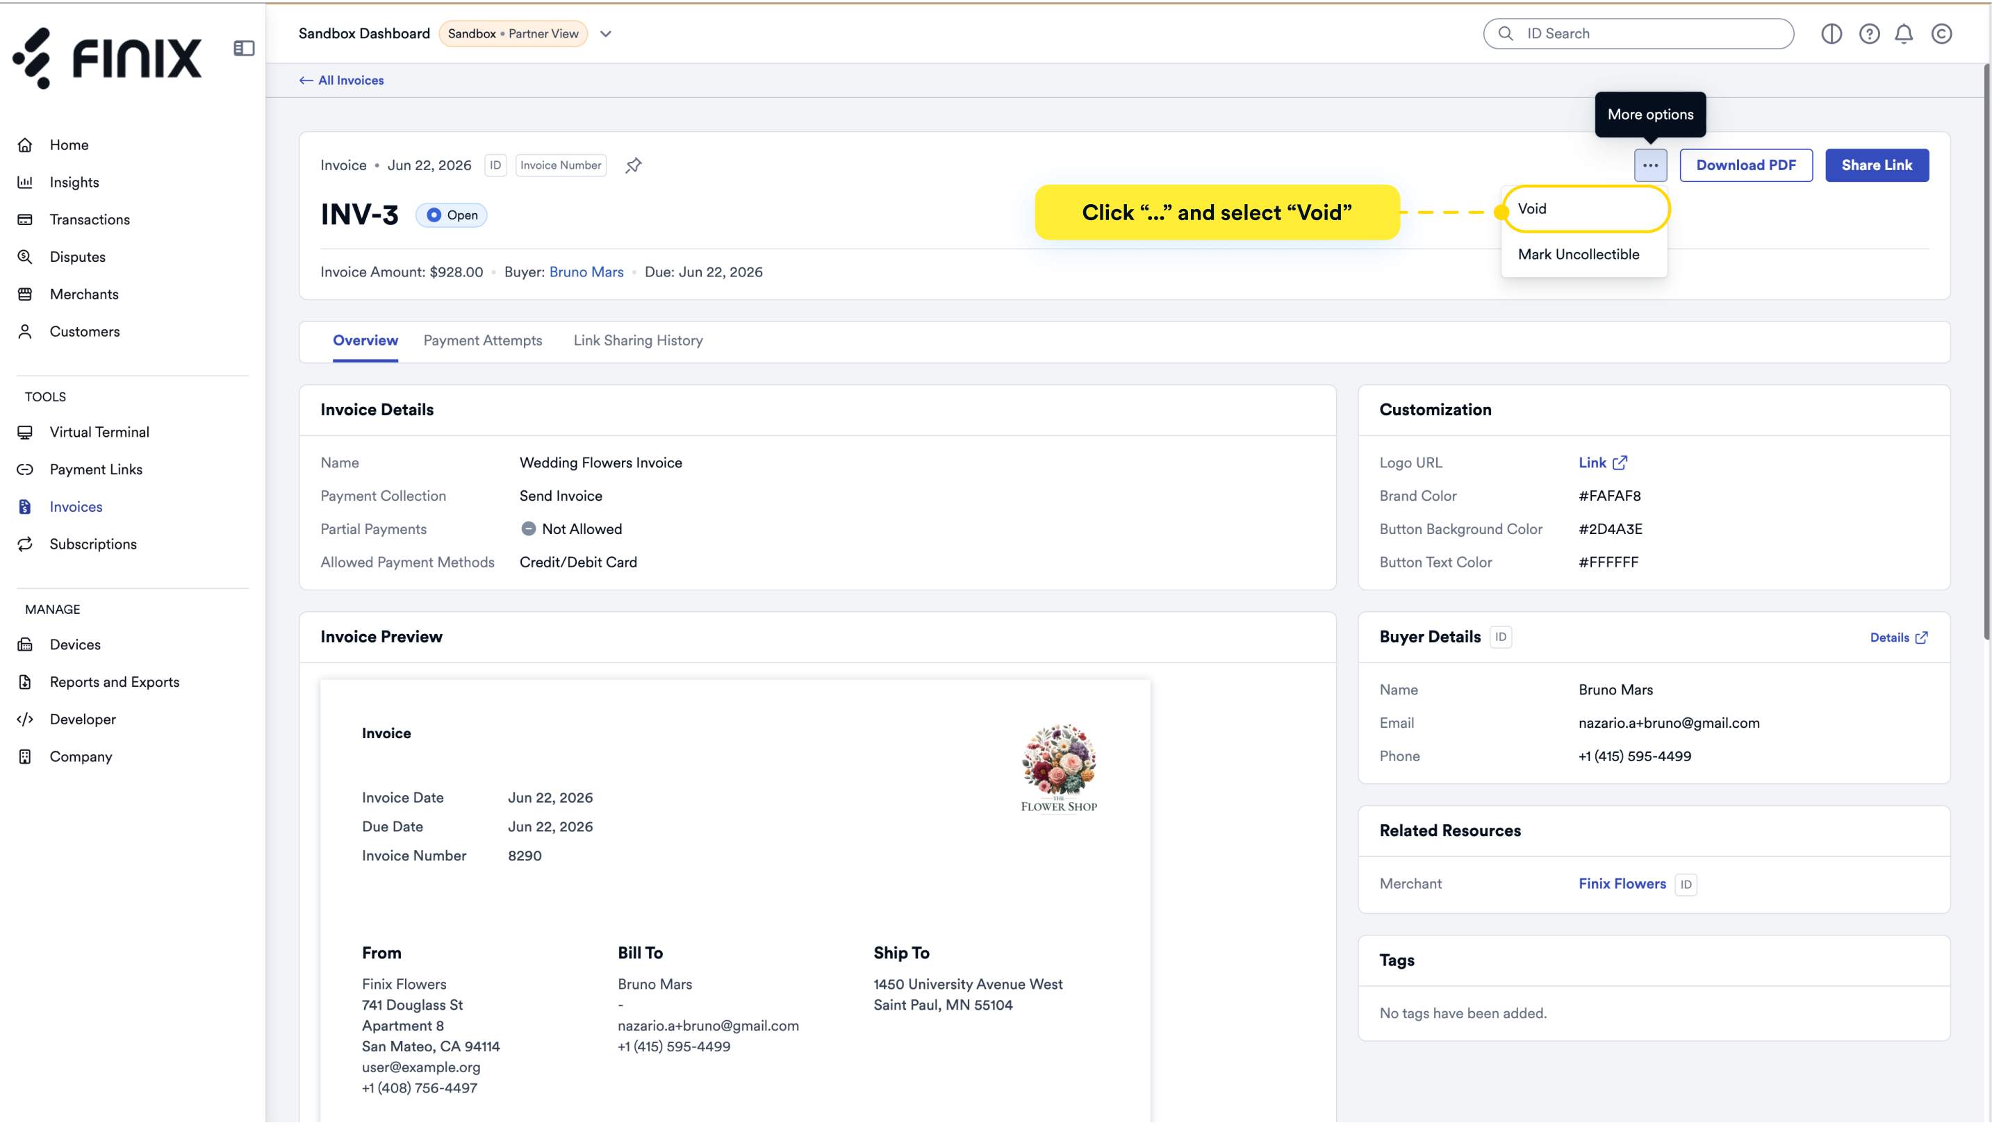Copy the Finix Flowers merchant ID badge
The image size is (1992, 1125).
[1686, 885]
